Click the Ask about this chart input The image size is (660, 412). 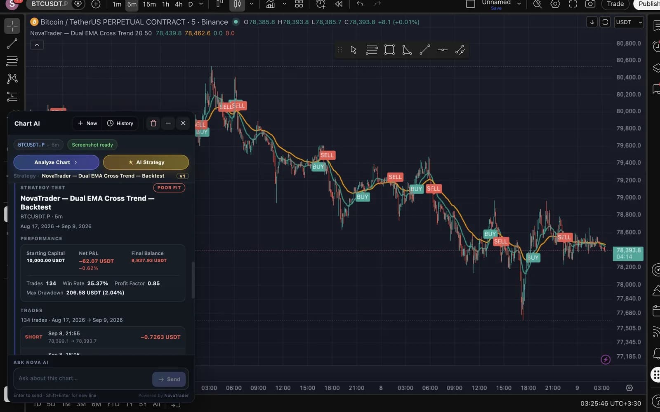click(x=82, y=378)
